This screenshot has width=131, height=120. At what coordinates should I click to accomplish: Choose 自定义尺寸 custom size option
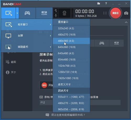click(x=71, y=85)
